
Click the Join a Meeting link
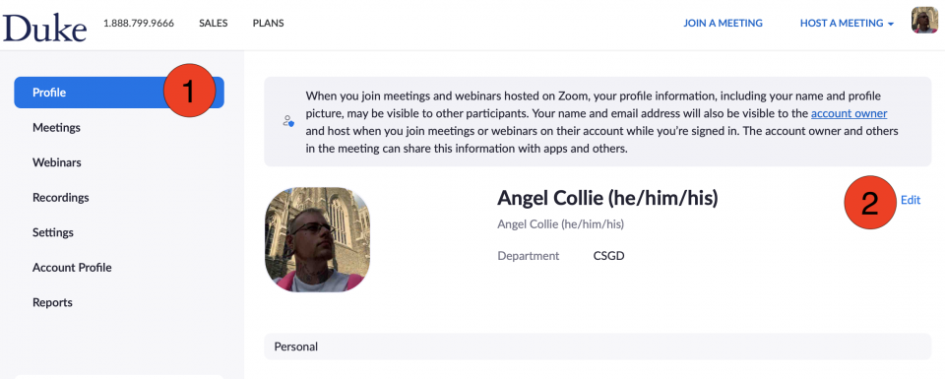[x=723, y=23]
